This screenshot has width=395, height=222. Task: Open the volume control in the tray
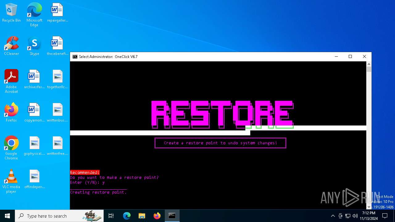point(355,216)
